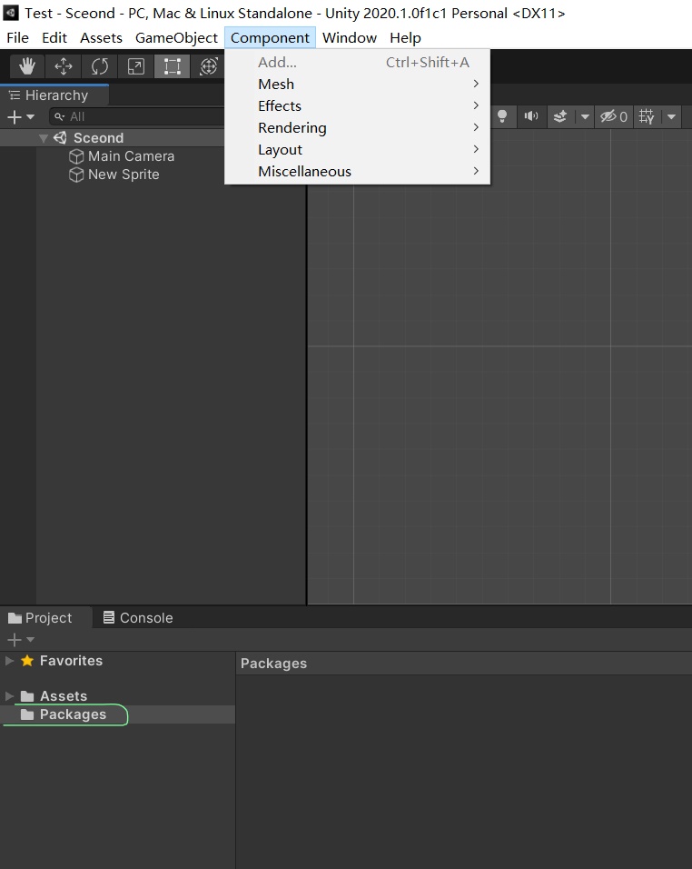This screenshot has width=692, height=869.
Task: Open the Hierarchy plus create dropdown
Action: pos(20,116)
